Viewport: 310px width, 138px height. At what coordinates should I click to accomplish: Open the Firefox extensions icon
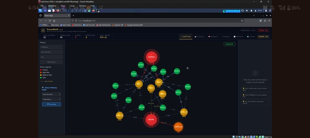pyautogui.click(x=265, y=21)
